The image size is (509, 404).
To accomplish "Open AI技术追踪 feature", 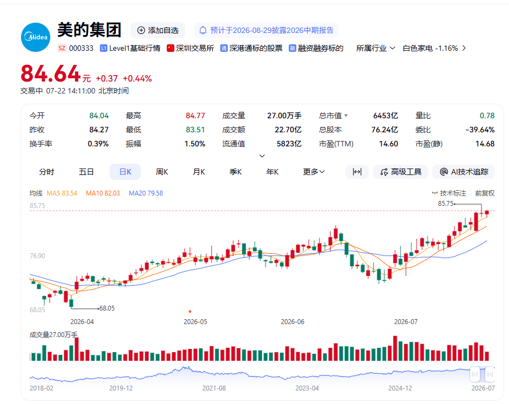I will click(464, 172).
